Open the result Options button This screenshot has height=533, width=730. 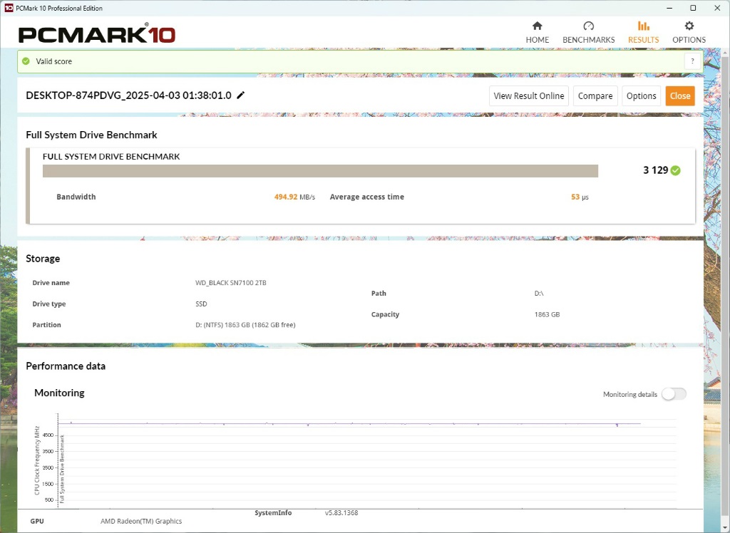coord(641,96)
